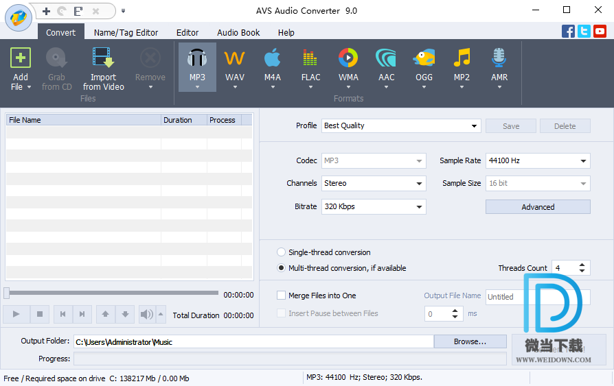Click the speaker volume icon
The width and height of the screenshot is (614, 386).
tap(147, 314)
